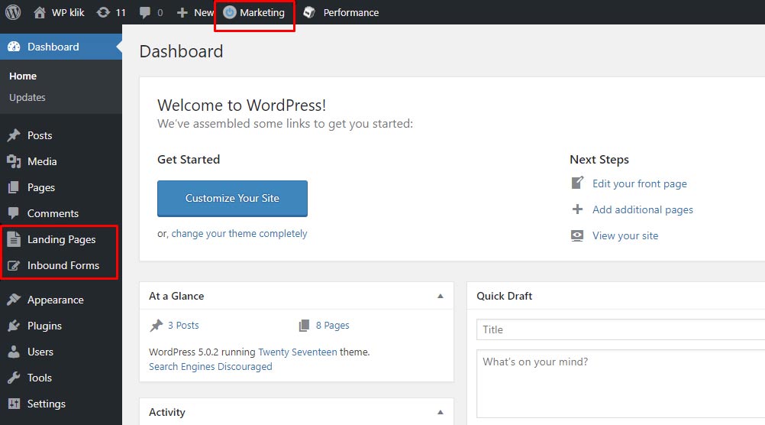This screenshot has height=425, width=765.
Task: Click the Media icon in sidebar
Action: click(x=14, y=161)
